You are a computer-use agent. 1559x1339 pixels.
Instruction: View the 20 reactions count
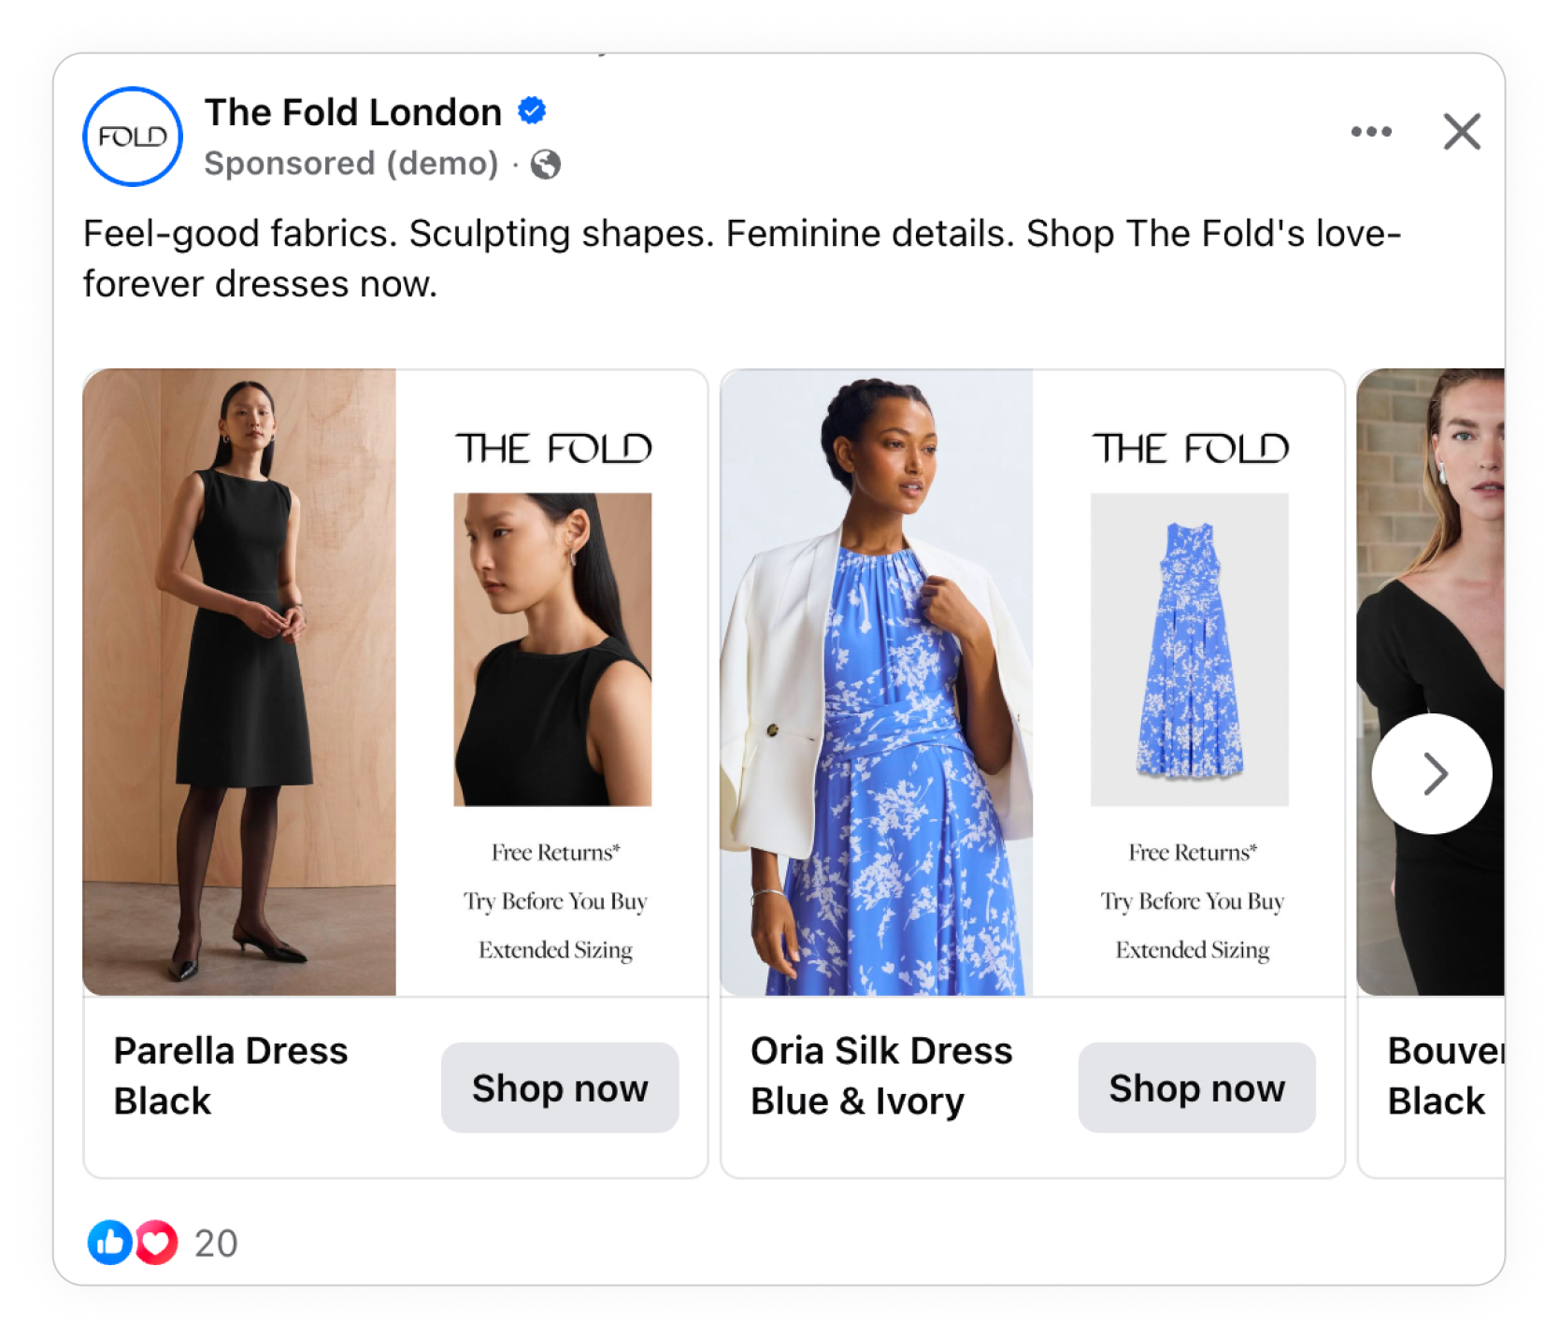tap(216, 1244)
